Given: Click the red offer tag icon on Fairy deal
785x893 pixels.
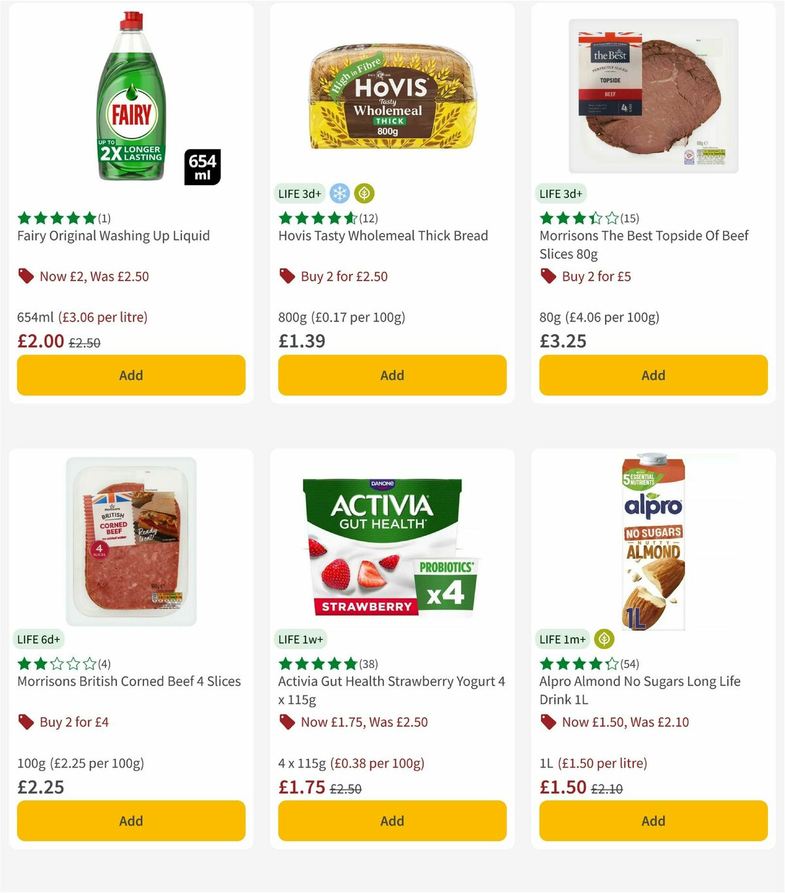Looking at the screenshot, I should (x=25, y=276).
